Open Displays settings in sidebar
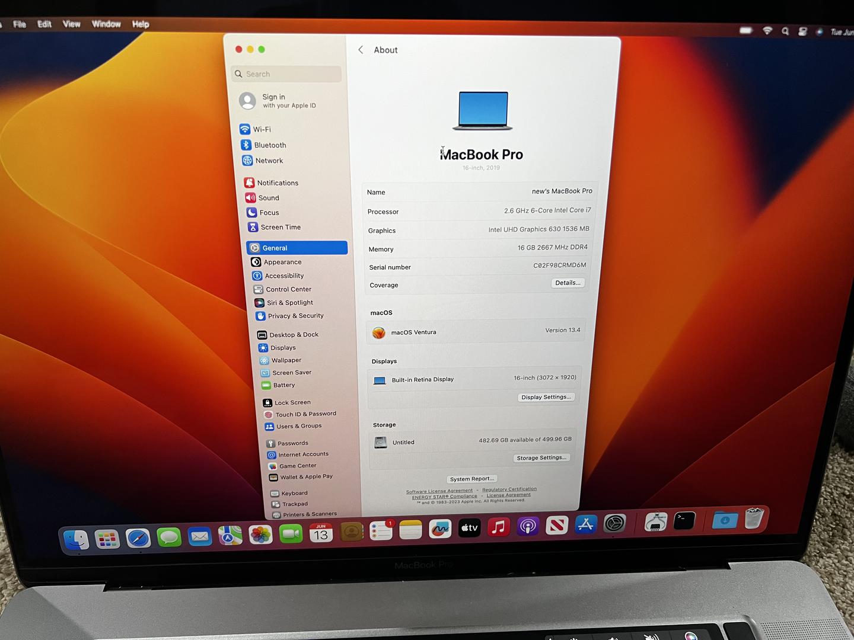The width and height of the screenshot is (854, 640). point(277,348)
